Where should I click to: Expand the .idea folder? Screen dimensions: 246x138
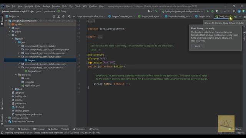point(9,28)
